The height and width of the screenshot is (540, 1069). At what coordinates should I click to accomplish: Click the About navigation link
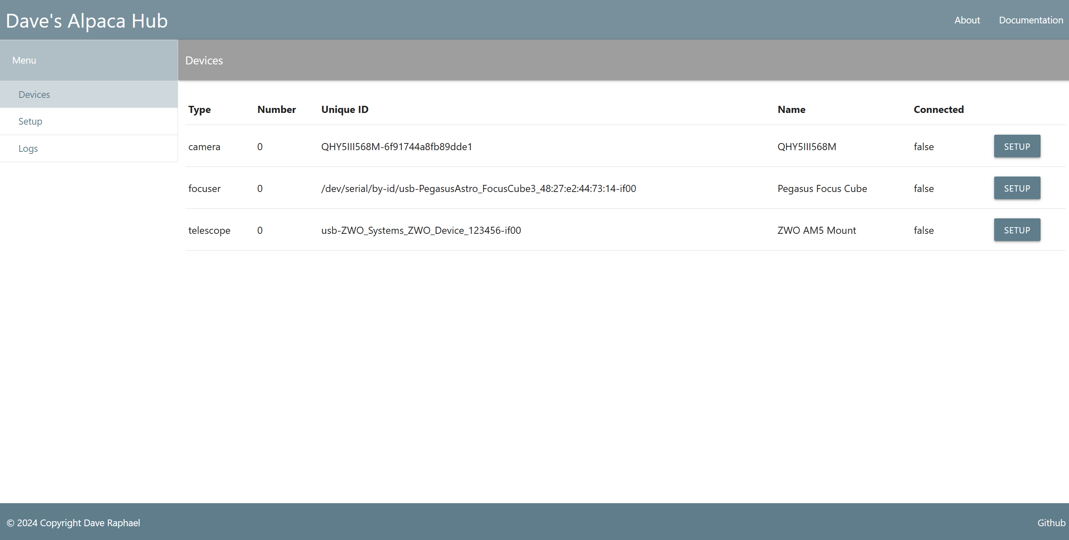[967, 19]
